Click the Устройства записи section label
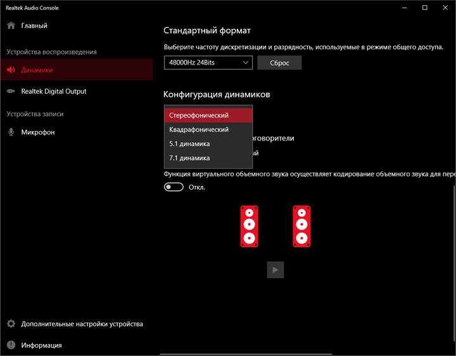Screen dimensions: 456x356 (35, 114)
